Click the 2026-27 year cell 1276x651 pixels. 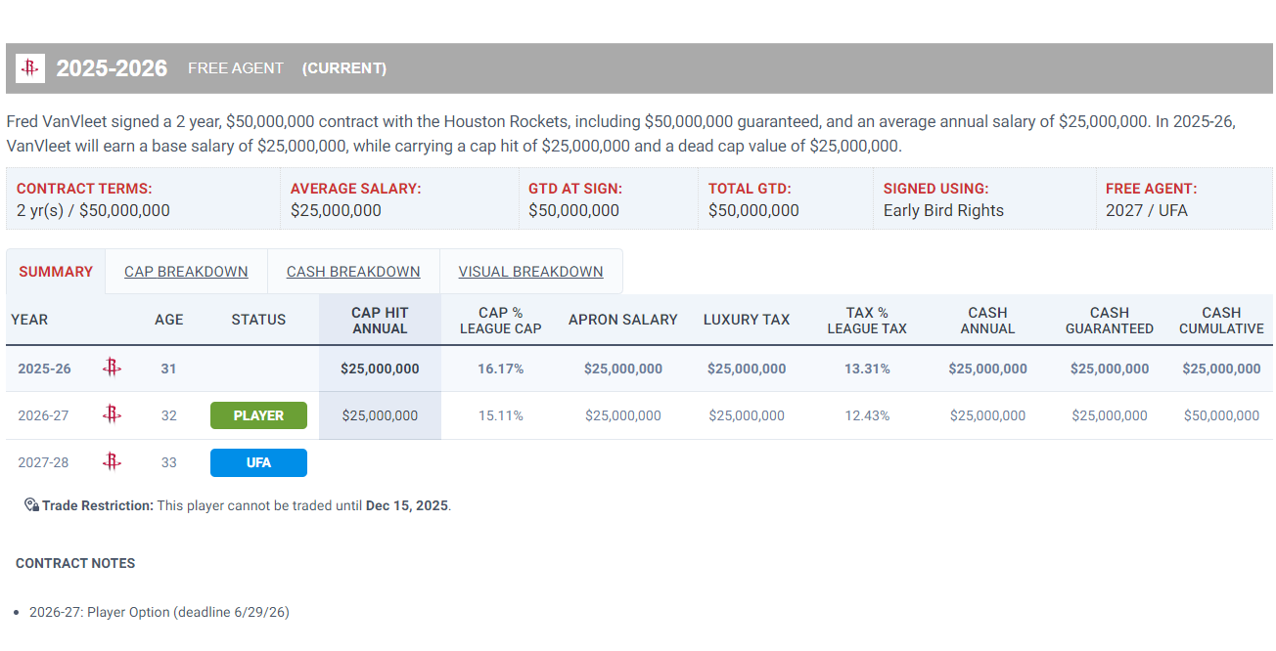click(44, 415)
